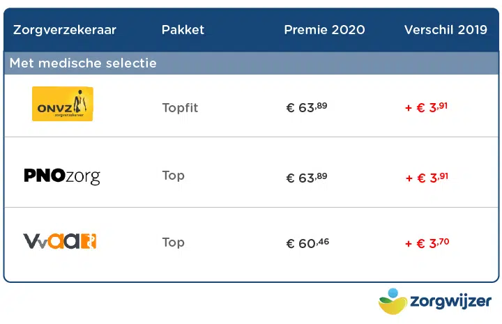The width and height of the screenshot is (502, 324).
Task: Click the Top package in VvAA row
Action: point(173,242)
